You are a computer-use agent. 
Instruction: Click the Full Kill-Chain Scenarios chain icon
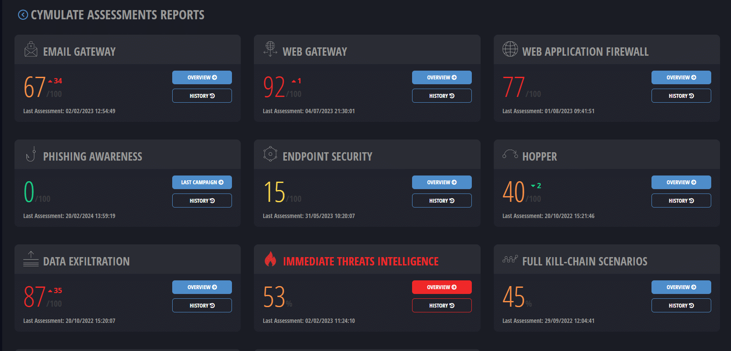click(x=510, y=259)
